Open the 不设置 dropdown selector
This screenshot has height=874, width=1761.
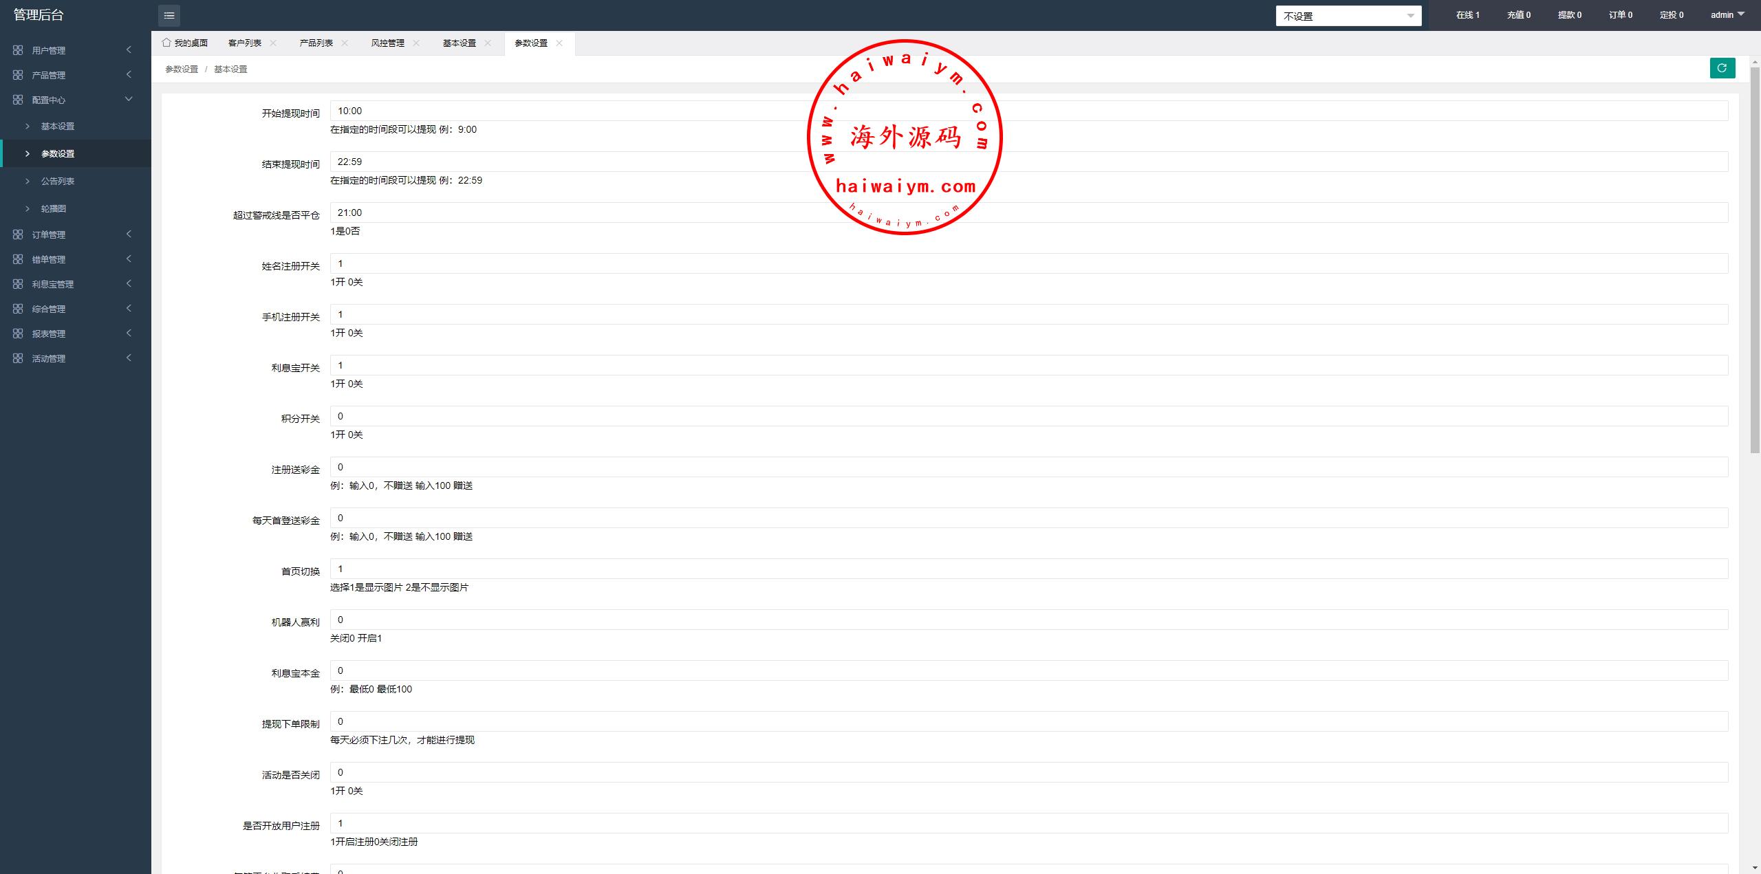1348,16
